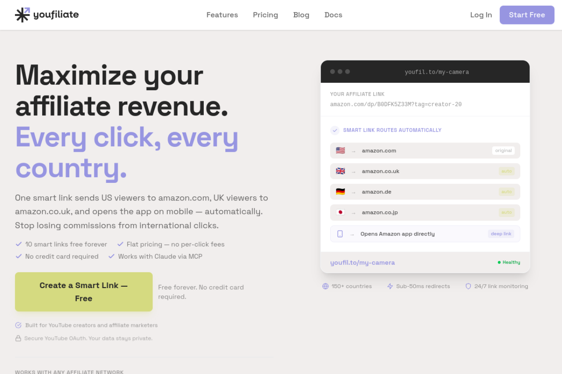Click the Secure YouTube OAuth privacy text
The height and width of the screenshot is (374, 562).
pos(89,338)
